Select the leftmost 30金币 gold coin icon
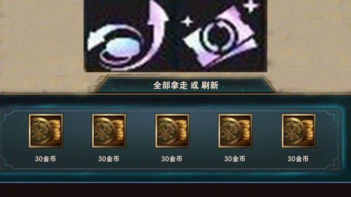Image resolution: width=351 pixels, height=197 pixels. point(46,131)
